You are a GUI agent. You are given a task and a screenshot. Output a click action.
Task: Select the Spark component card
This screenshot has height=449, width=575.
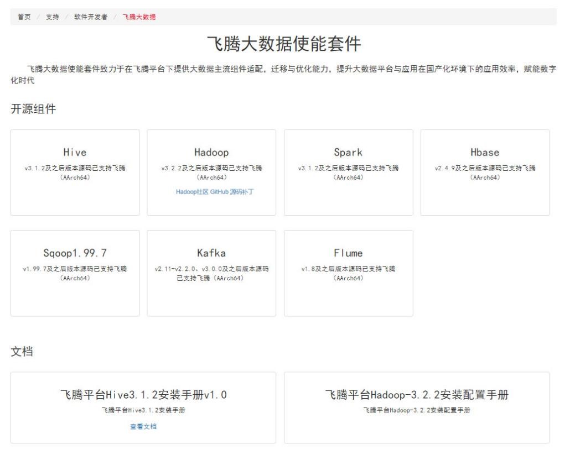(x=348, y=173)
